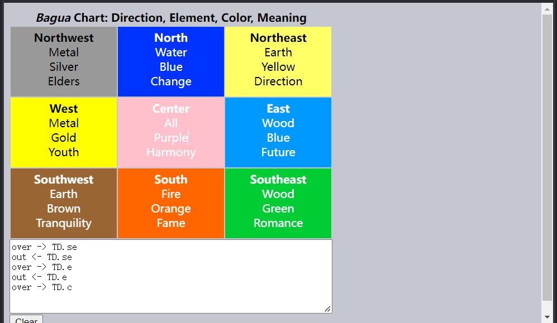Choose the East Wood cell

point(278,132)
